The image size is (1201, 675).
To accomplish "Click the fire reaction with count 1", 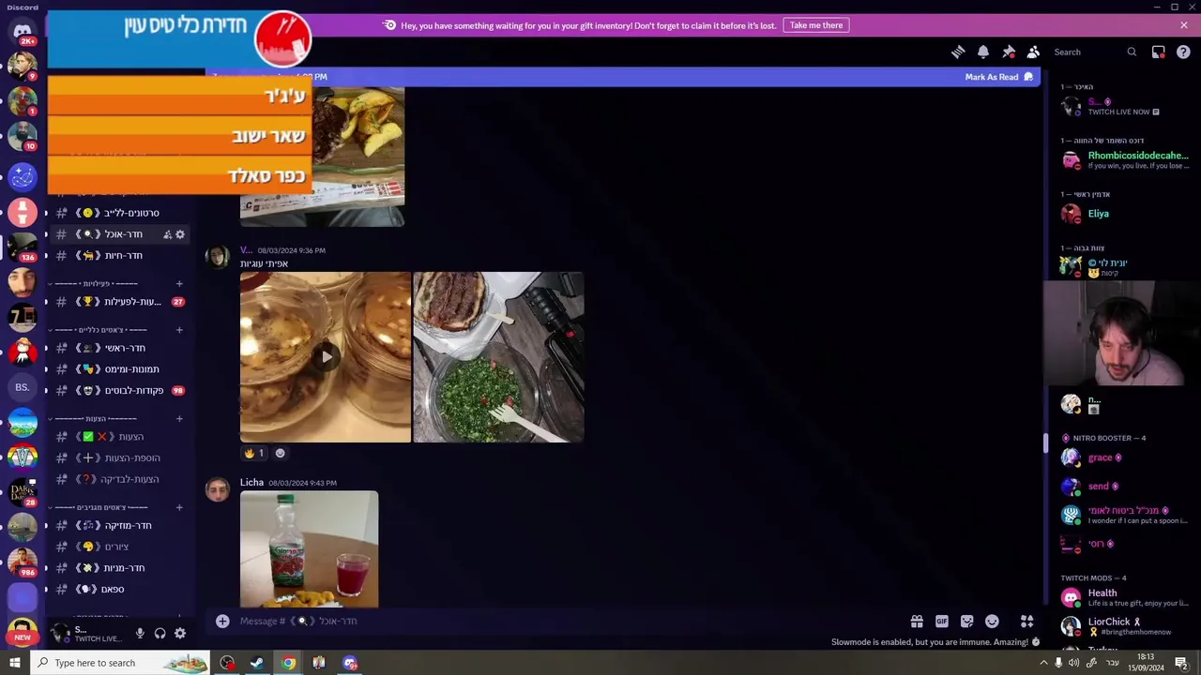I will [254, 453].
